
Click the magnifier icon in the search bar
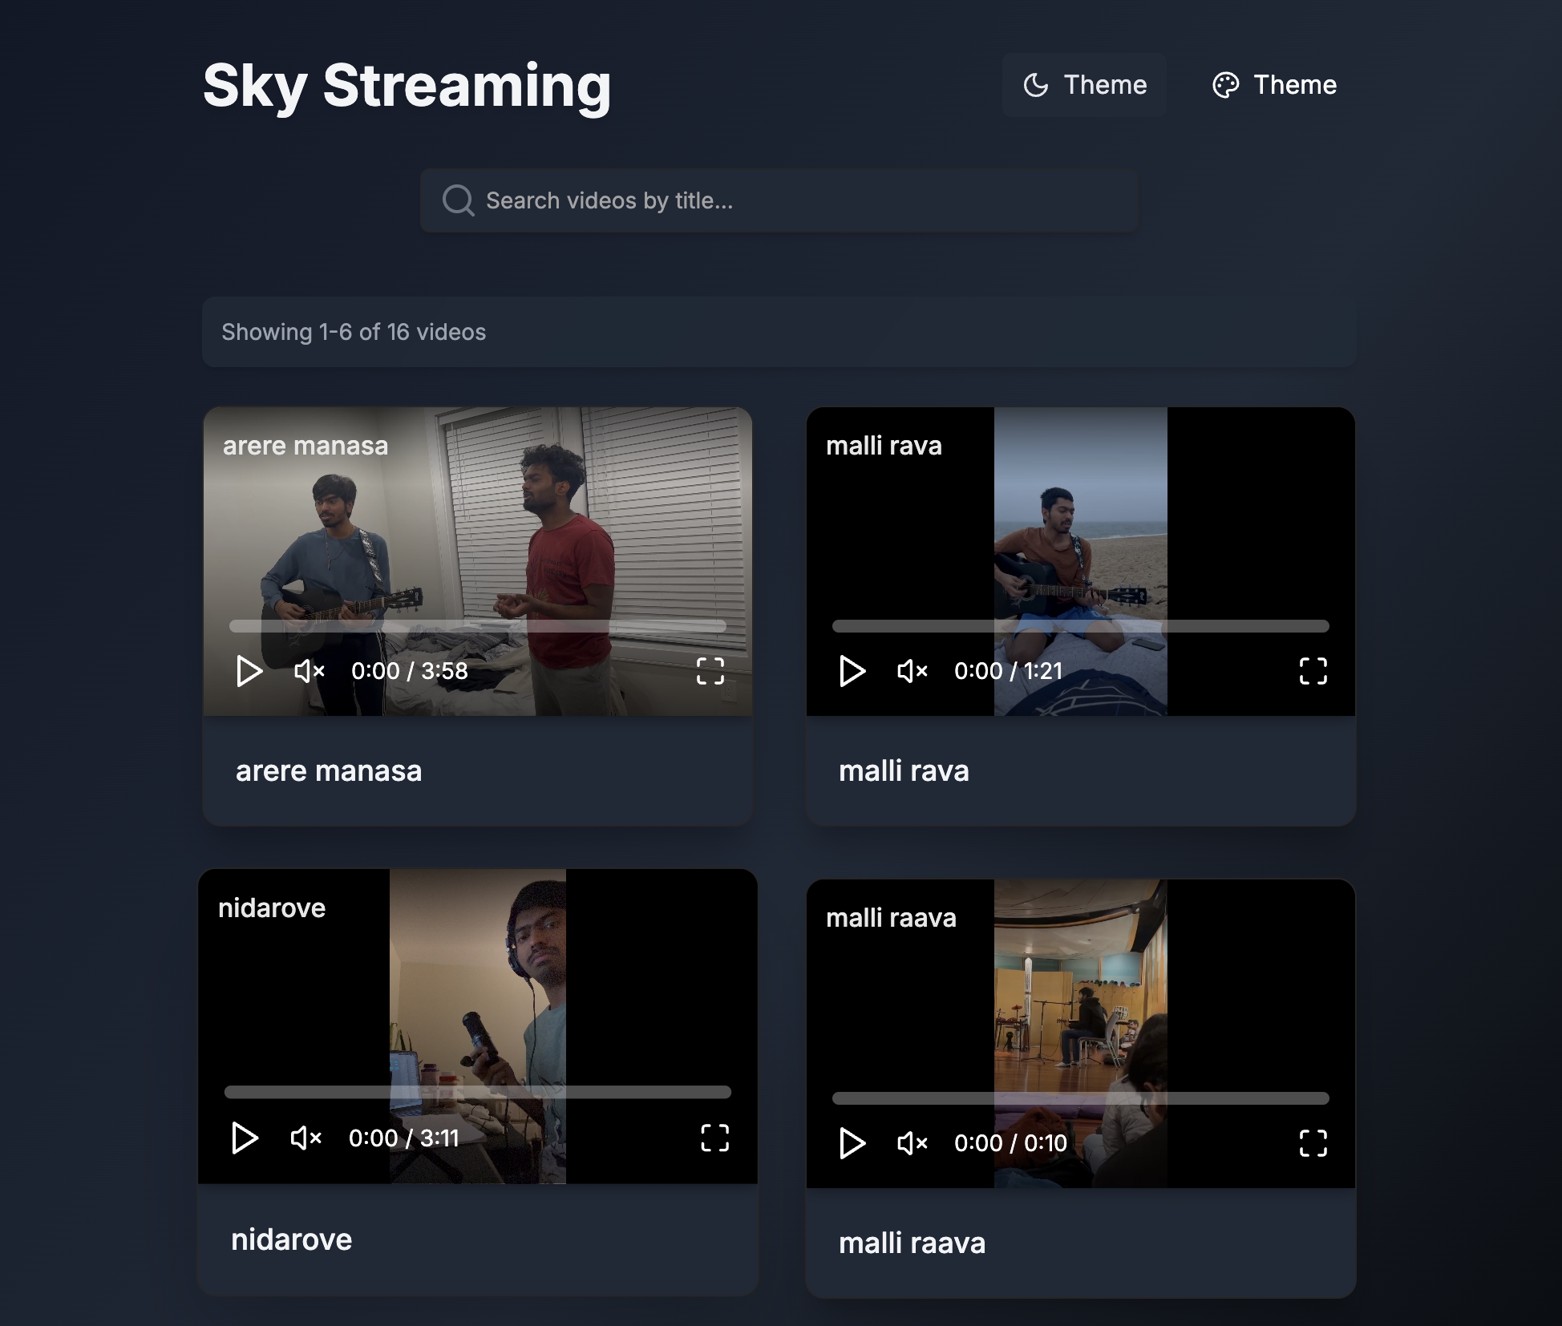(458, 200)
